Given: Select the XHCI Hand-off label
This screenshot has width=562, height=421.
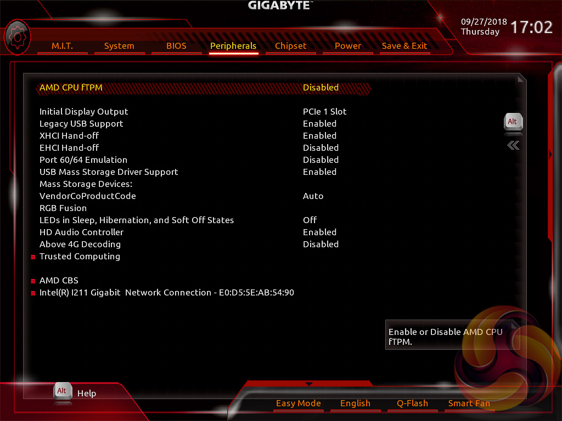Looking at the screenshot, I should tap(69, 136).
